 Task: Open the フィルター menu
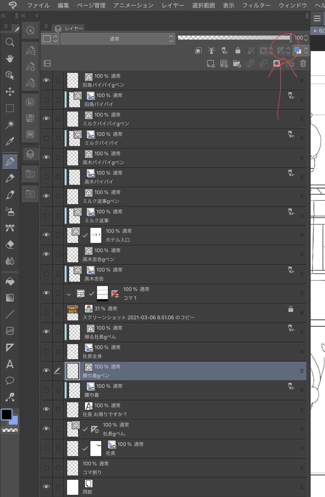click(257, 5)
